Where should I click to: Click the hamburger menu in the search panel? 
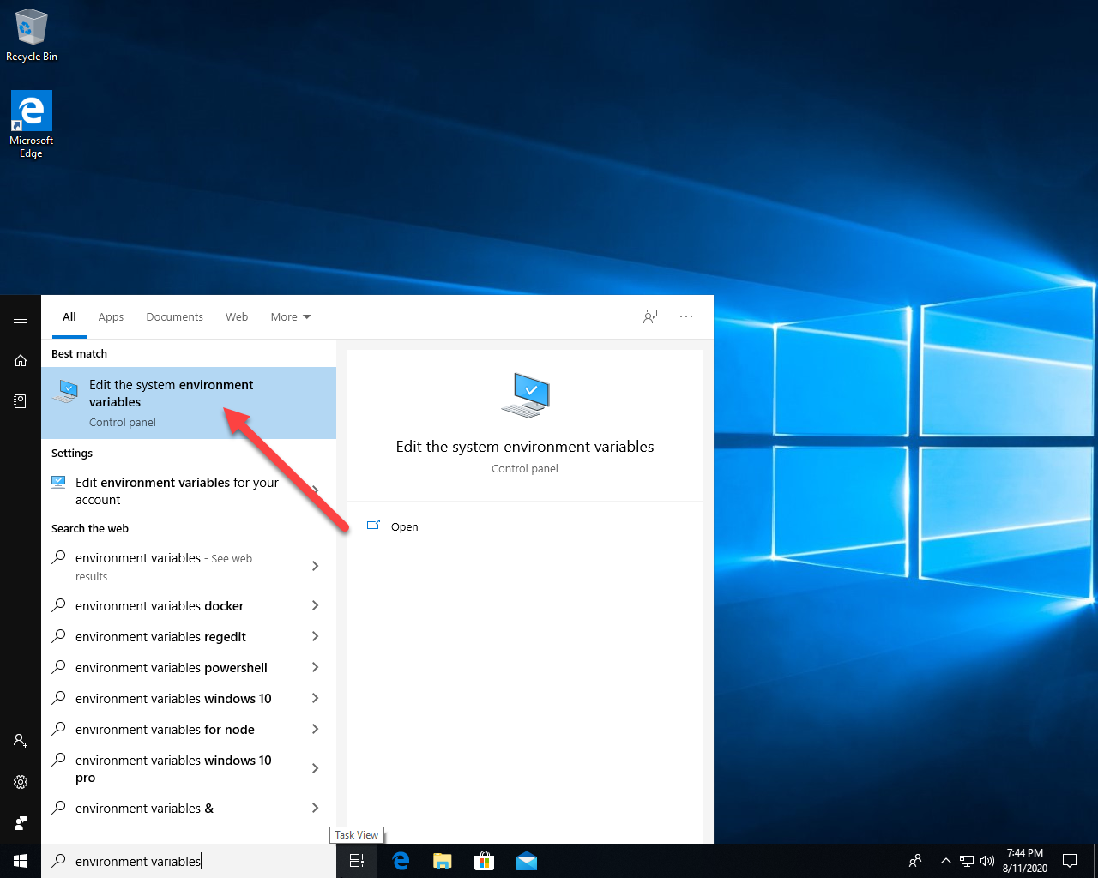21,319
